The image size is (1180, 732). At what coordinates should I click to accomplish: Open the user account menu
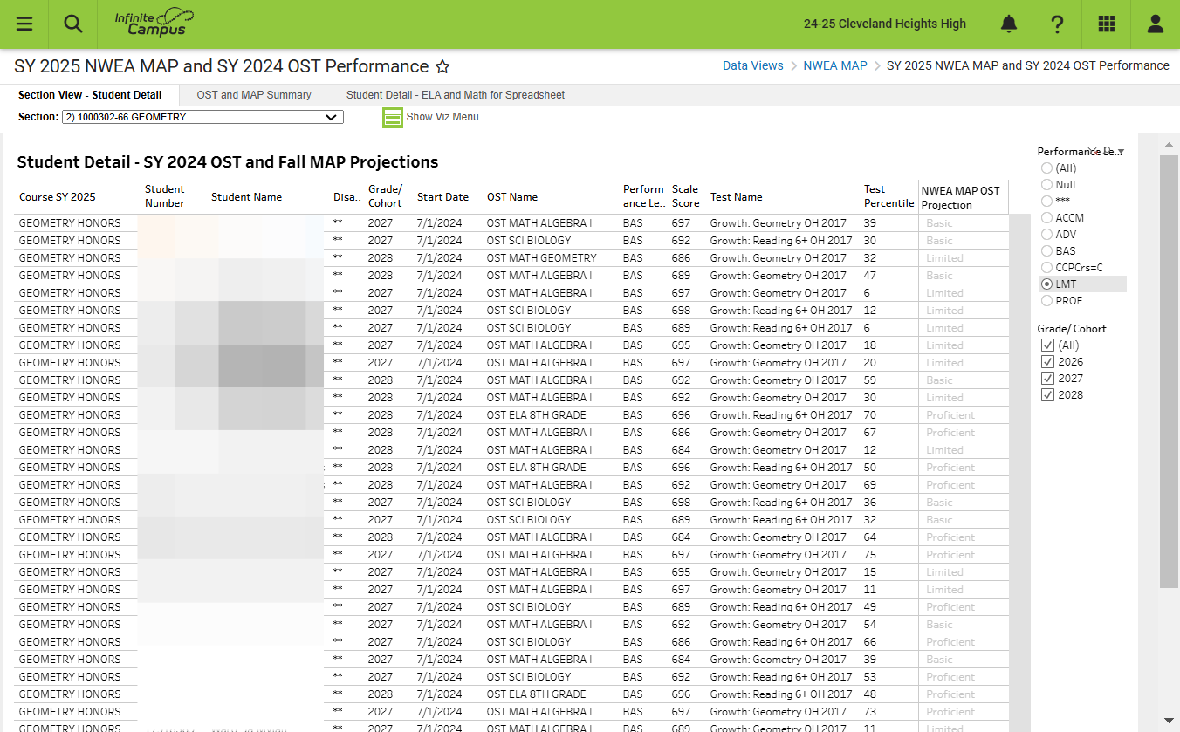click(x=1156, y=24)
